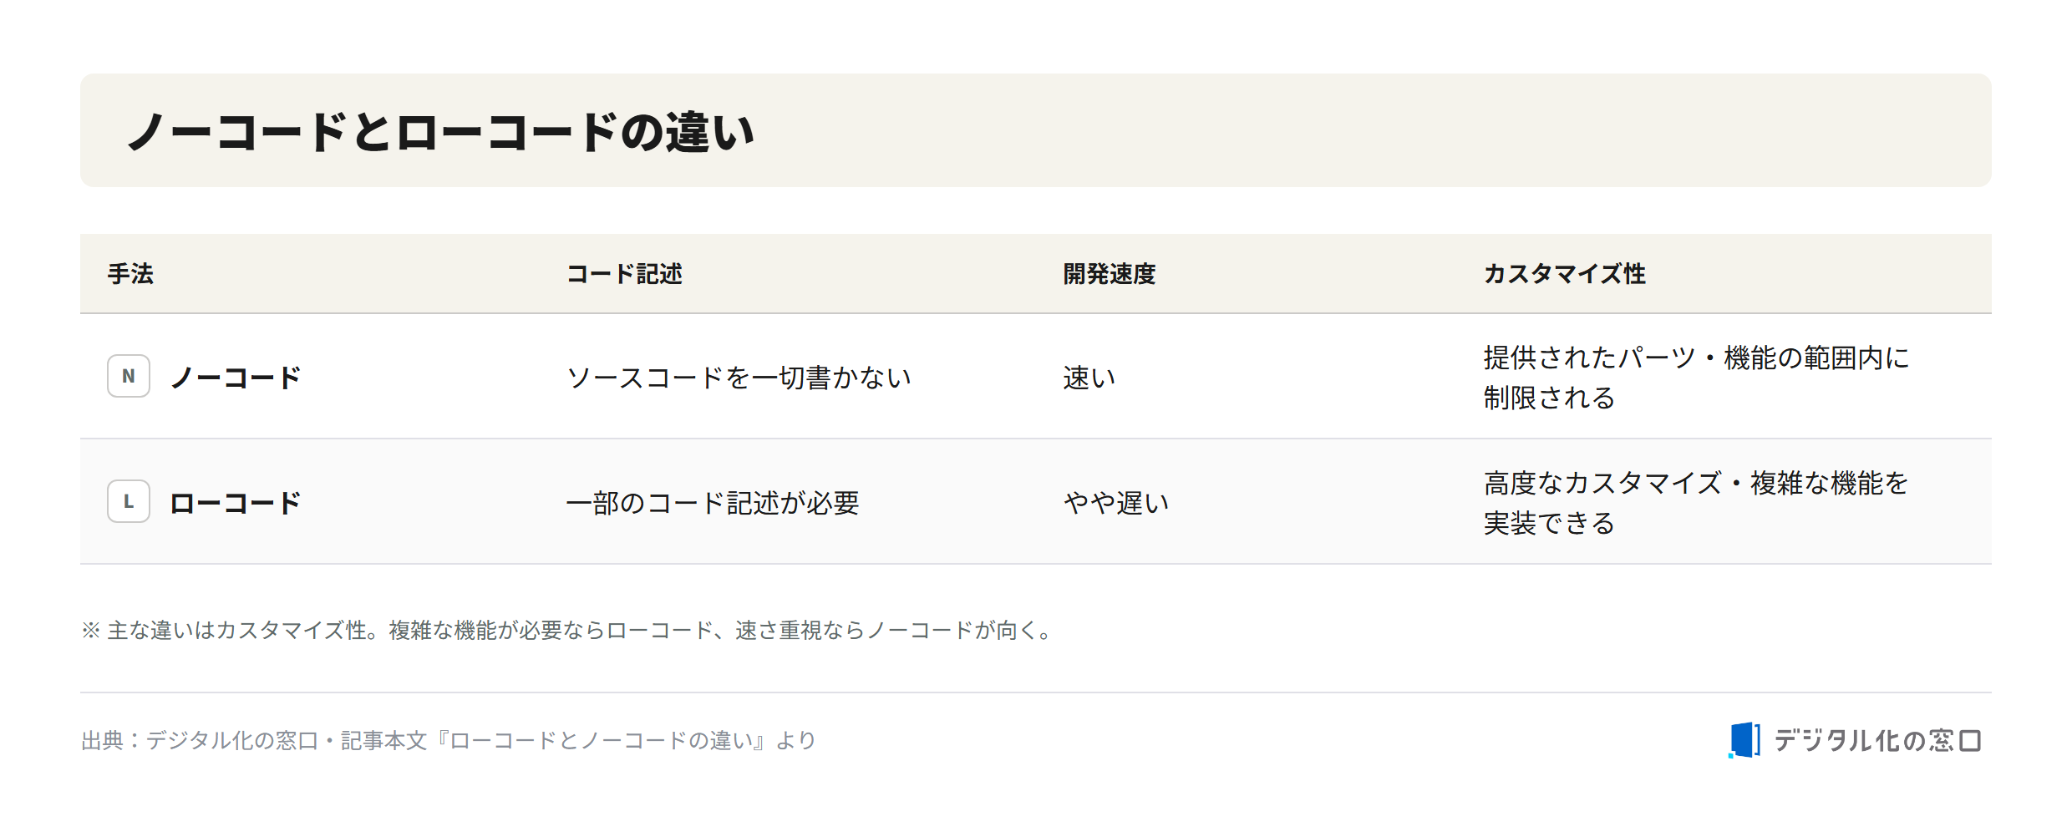Click the blue デジタル化の窓口 logo icon
Screen dimensions: 2072x837
[x=1744, y=740]
